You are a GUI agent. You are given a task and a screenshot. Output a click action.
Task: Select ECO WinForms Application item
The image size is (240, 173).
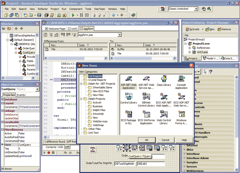point(146,118)
